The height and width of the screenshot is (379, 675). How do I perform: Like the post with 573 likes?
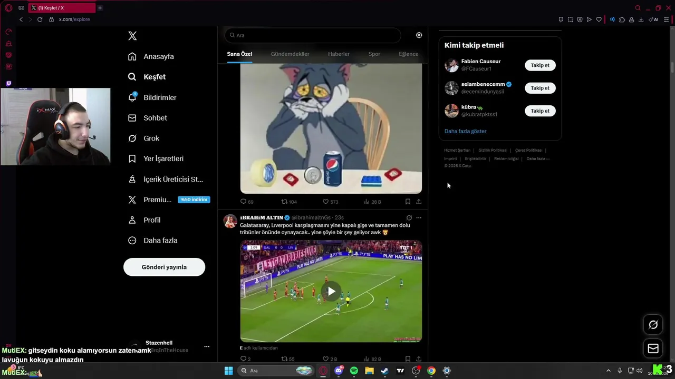[x=330, y=202]
